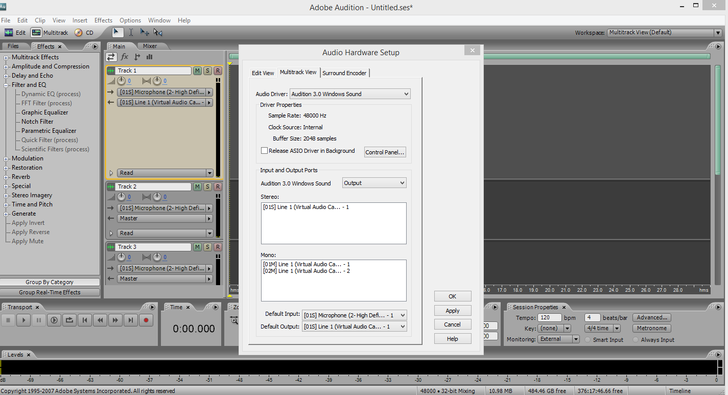728x395 pixels.
Task: Select the Smart Input radio button
Action: (588, 340)
